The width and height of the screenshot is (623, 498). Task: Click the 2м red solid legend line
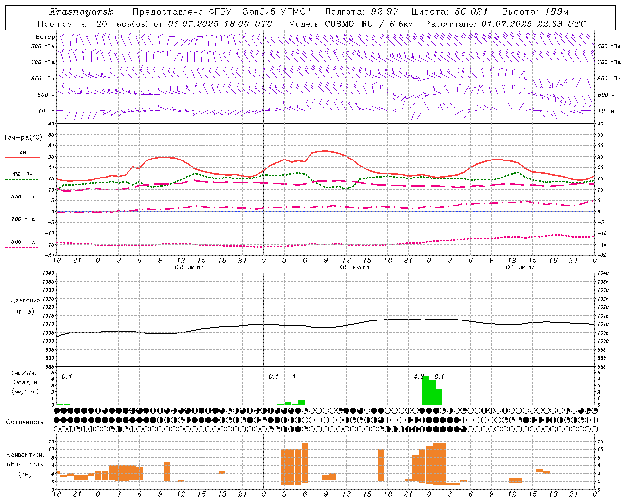pos(22,157)
